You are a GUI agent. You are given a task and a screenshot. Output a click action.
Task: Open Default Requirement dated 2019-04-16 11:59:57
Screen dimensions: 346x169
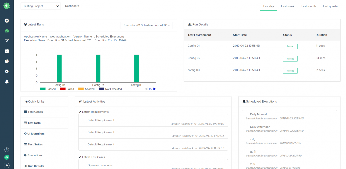coord(153,145)
